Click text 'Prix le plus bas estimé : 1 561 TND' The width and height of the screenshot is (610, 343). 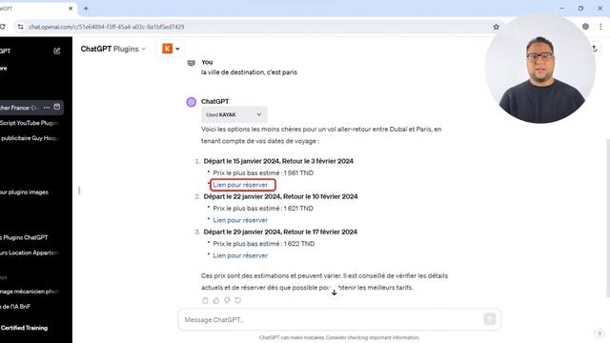[263, 172]
